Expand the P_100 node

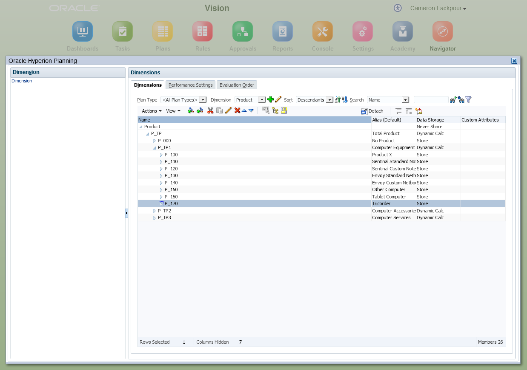click(x=161, y=155)
